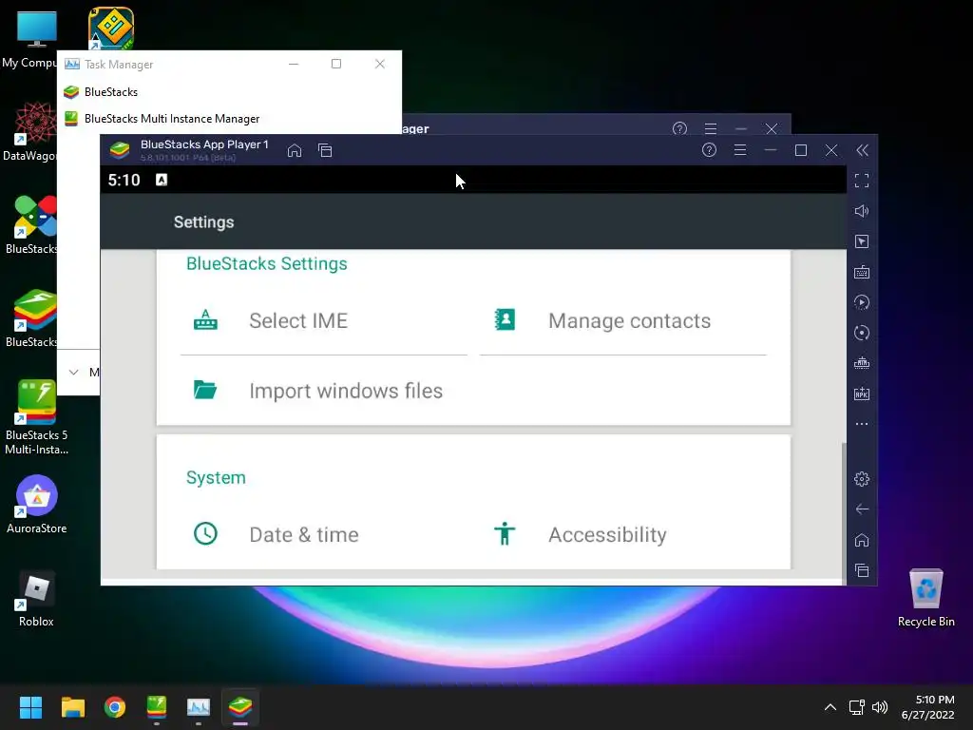The image size is (973, 730).
Task: Open Import windows files option
Action: point(323,391)
